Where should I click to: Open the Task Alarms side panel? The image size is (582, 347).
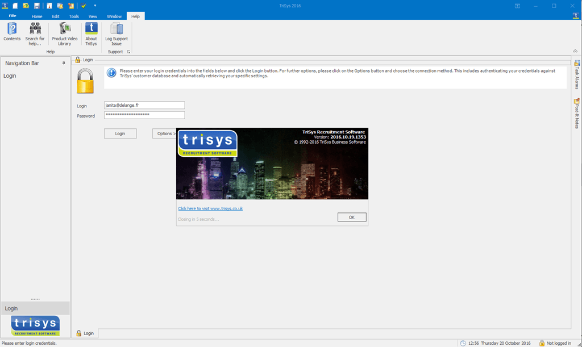click(577, 74)
